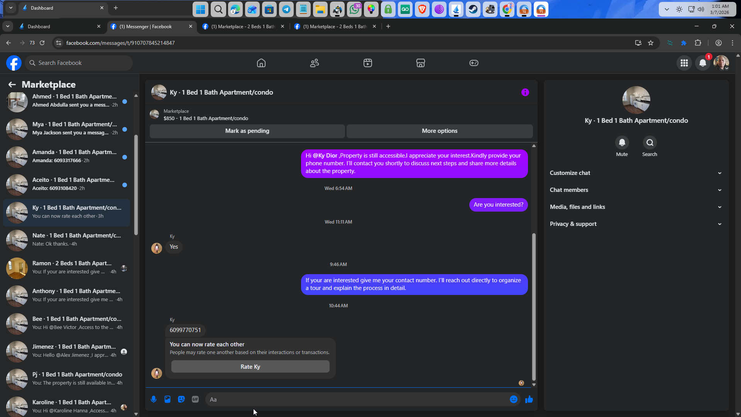Screen dimensions: 741x417
Task: Switch to the Dashboard browser tab
Action: point(58,27)
